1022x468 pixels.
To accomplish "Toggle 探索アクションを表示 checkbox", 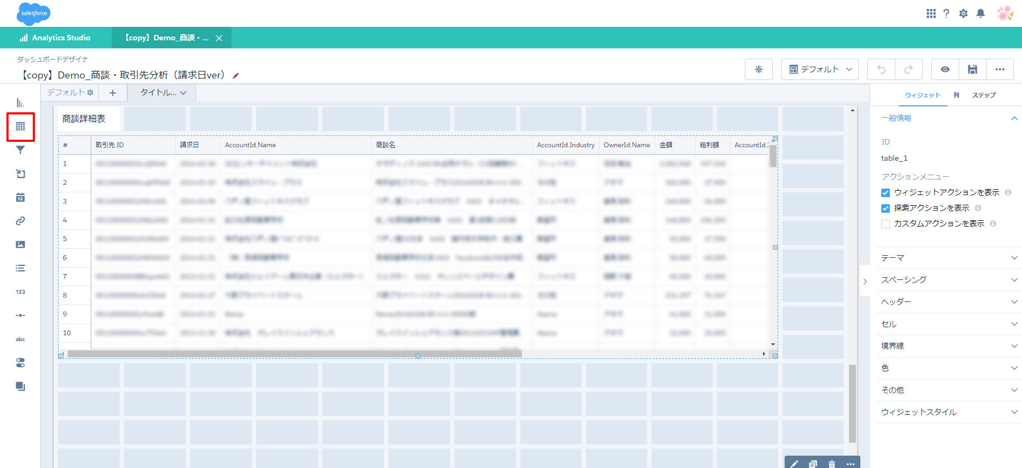I will pos(886,208).
